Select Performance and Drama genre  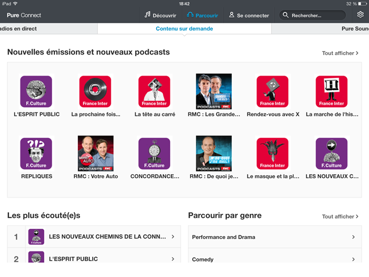pos(275,237)
